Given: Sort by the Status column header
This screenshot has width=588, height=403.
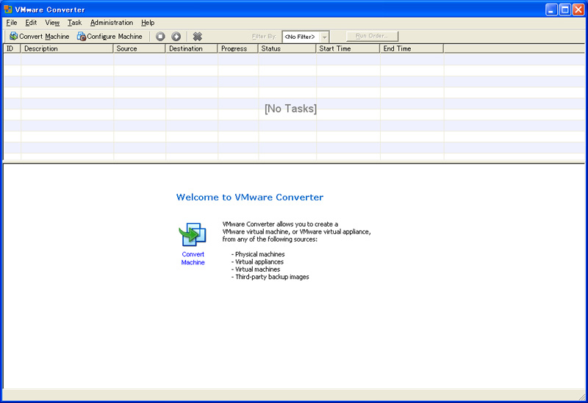Looking at the screenshot, I should (287, 48).
